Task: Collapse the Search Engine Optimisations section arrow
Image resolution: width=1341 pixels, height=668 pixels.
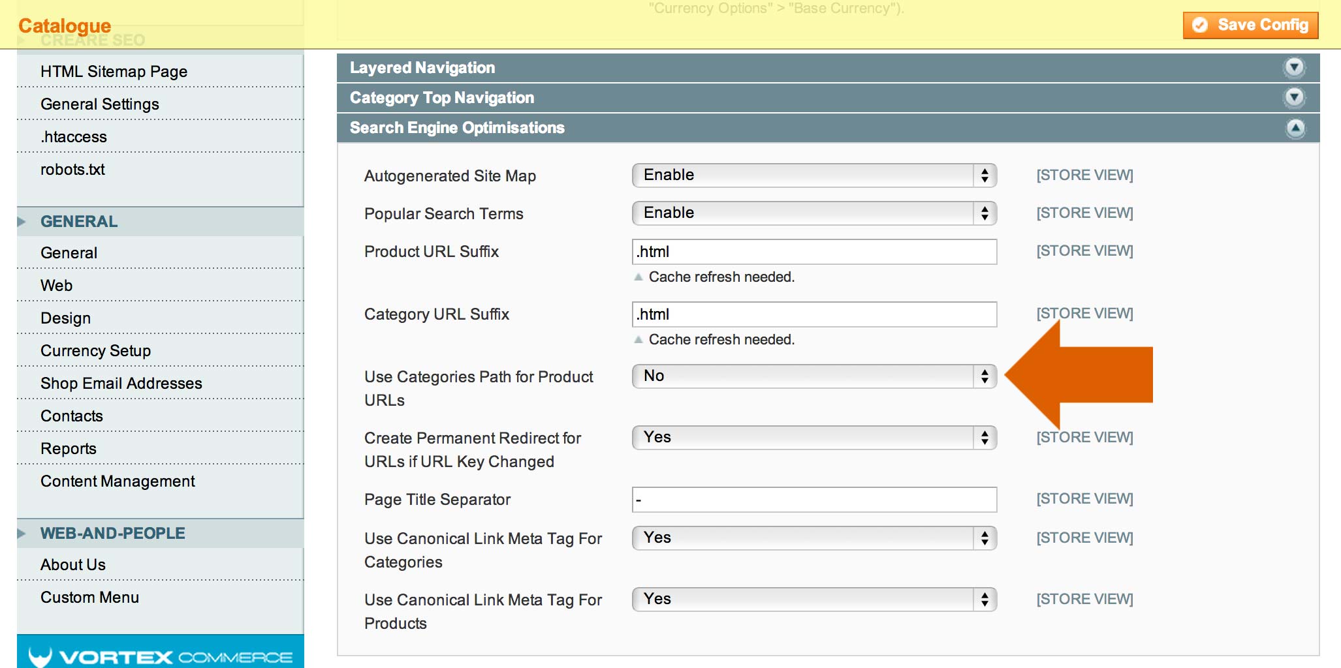Action: pos(1295,128)
